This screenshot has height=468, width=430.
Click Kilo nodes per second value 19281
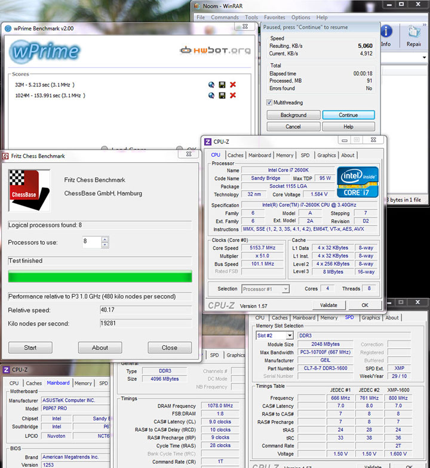point(146,323)
